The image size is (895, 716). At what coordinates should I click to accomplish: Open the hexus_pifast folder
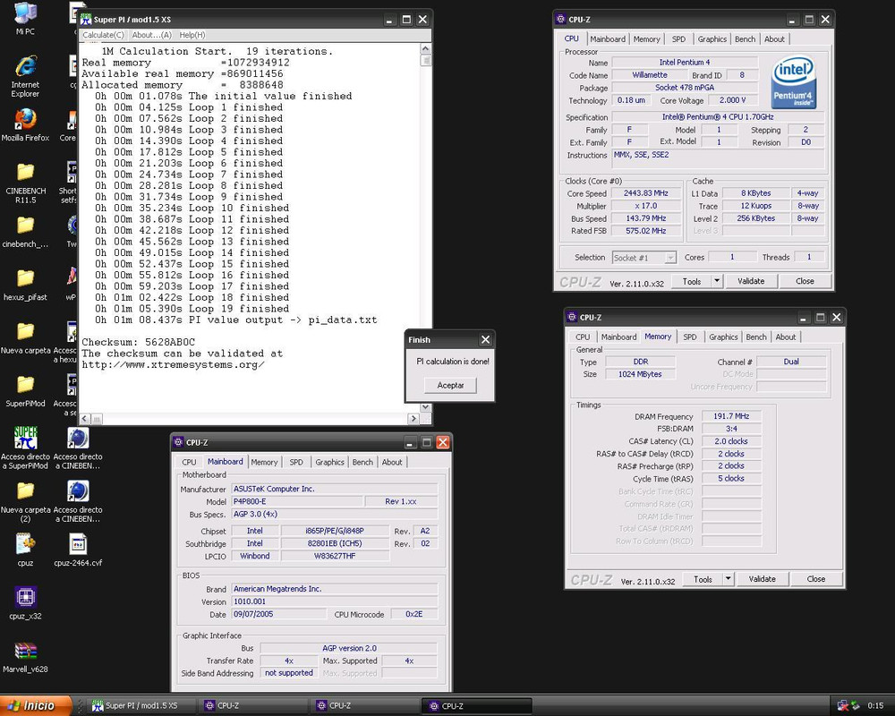25,285
